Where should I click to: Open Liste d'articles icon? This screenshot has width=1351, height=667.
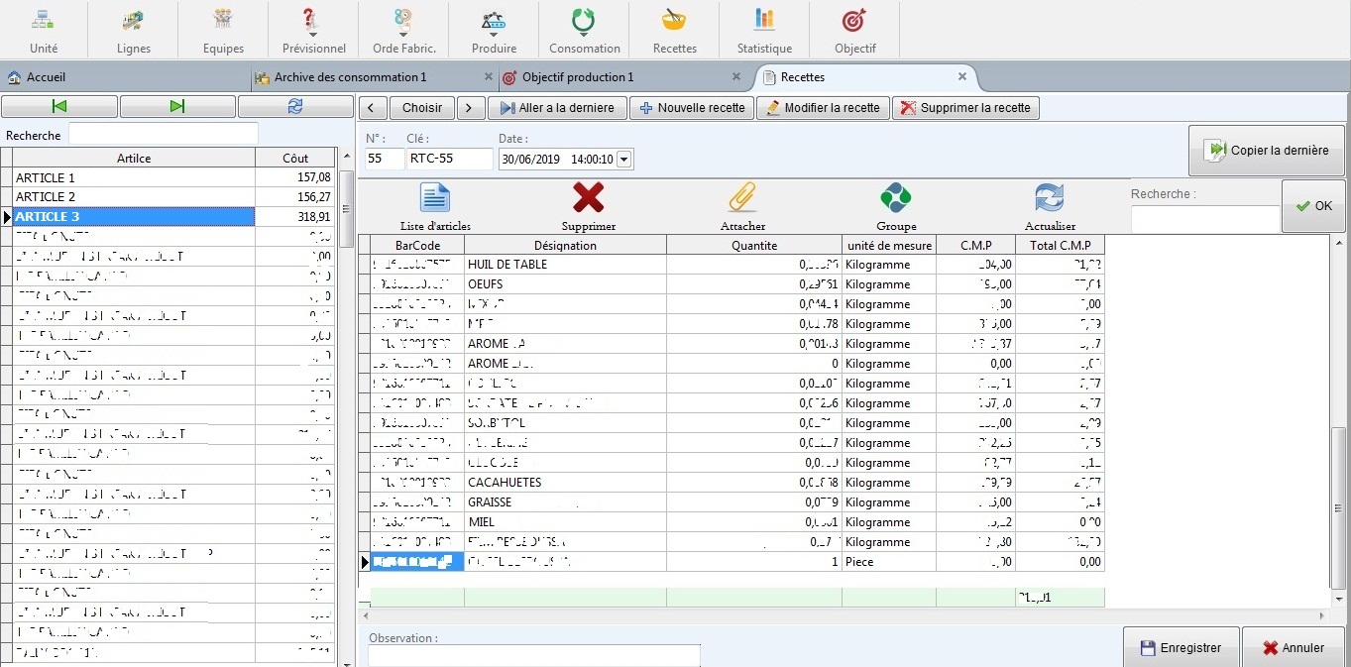[x=435, y=198]
